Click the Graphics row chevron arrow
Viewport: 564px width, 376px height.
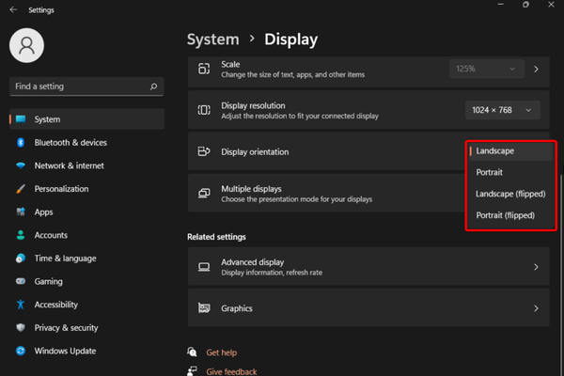pos(536,308)
